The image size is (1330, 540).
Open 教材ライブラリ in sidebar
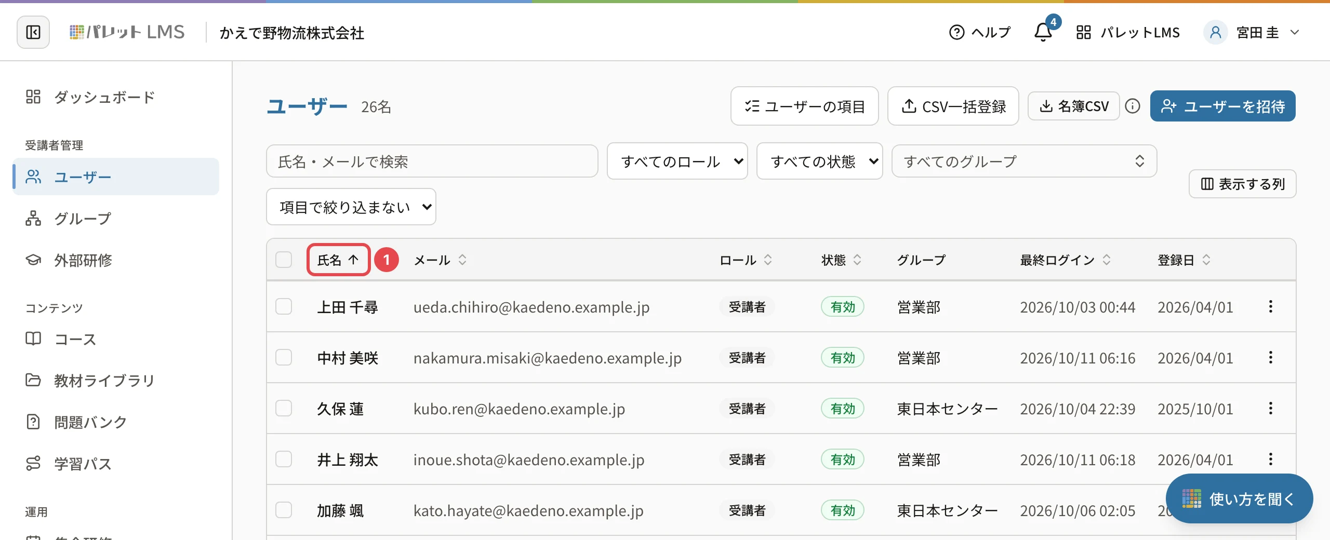(116, 381)
